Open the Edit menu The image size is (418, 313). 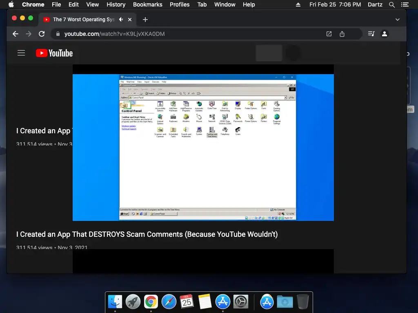(73, 4)
